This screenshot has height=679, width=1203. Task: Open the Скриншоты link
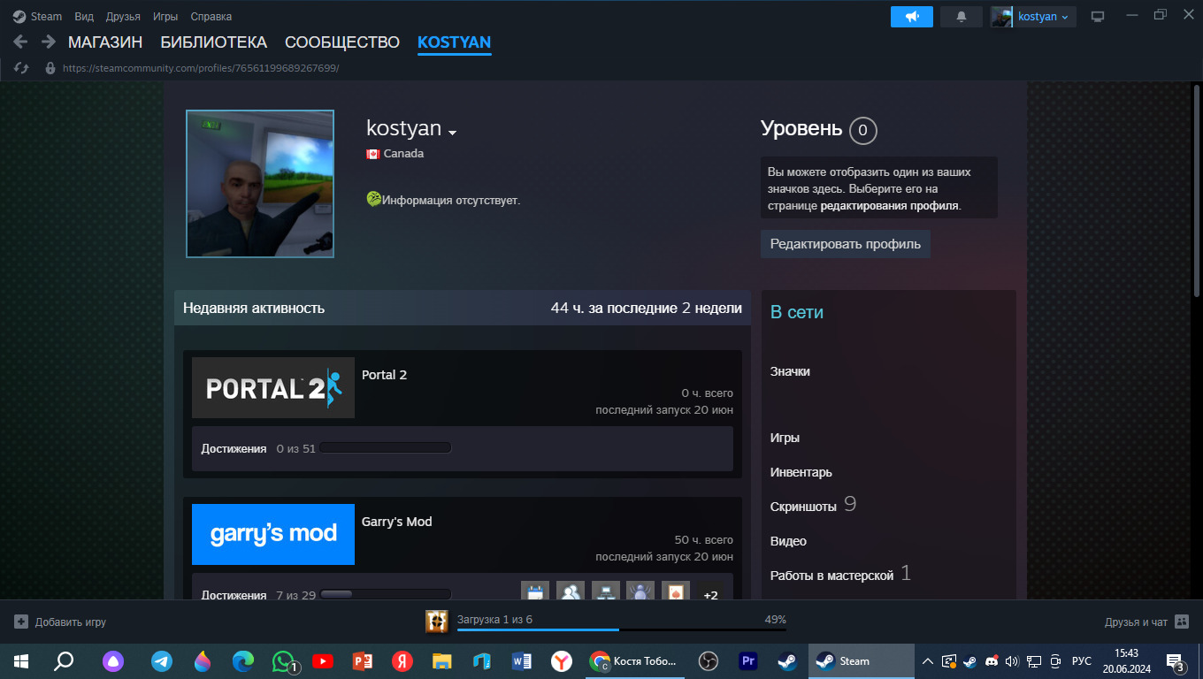point(803,507)
